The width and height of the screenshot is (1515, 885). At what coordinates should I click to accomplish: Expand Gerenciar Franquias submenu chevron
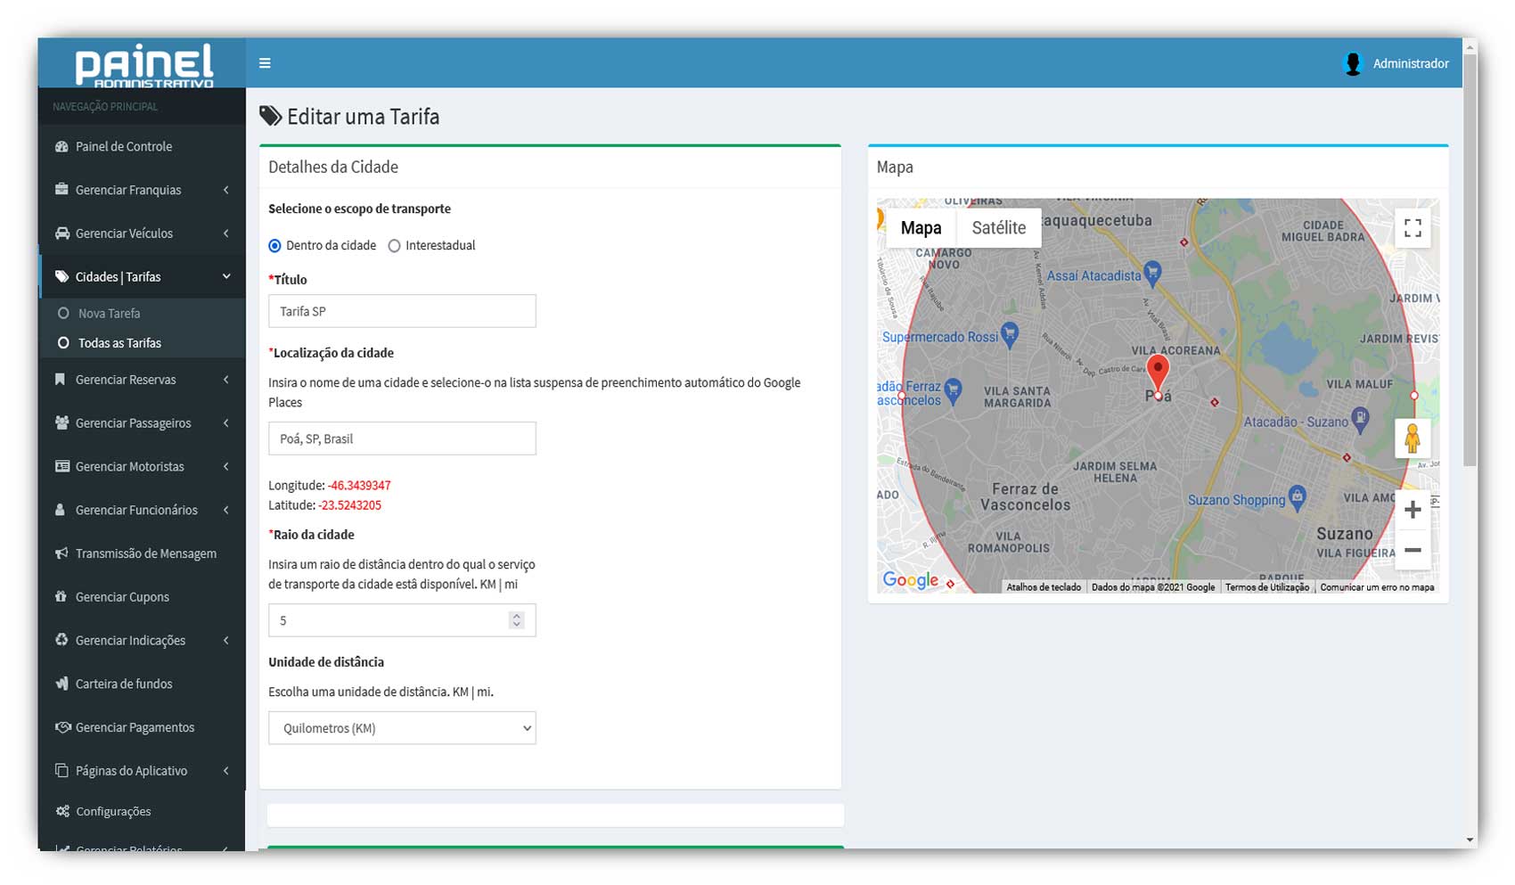pos(226,190)
